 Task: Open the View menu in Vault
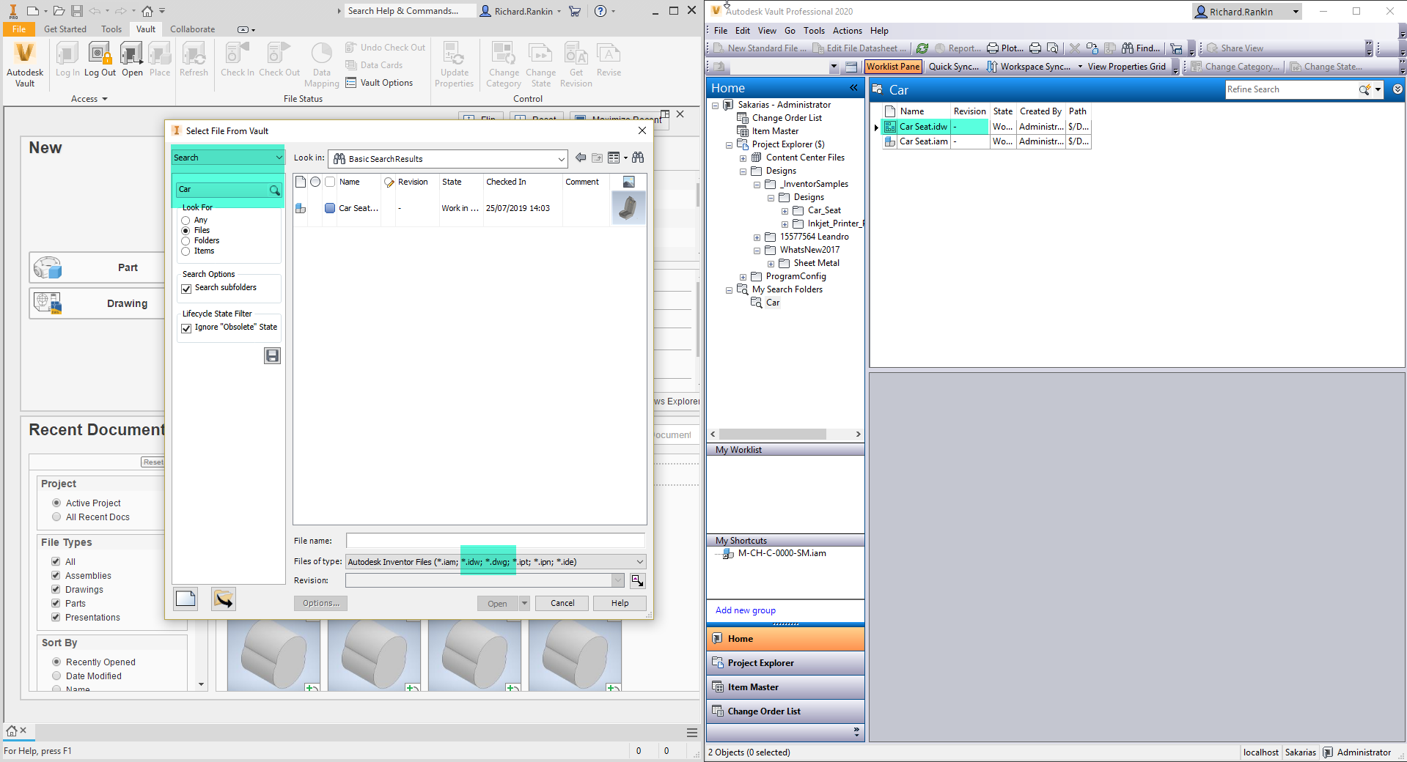[x=767, y=31]
